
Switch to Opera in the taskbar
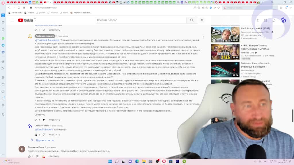pyautogui.click(x=164, y=161)
